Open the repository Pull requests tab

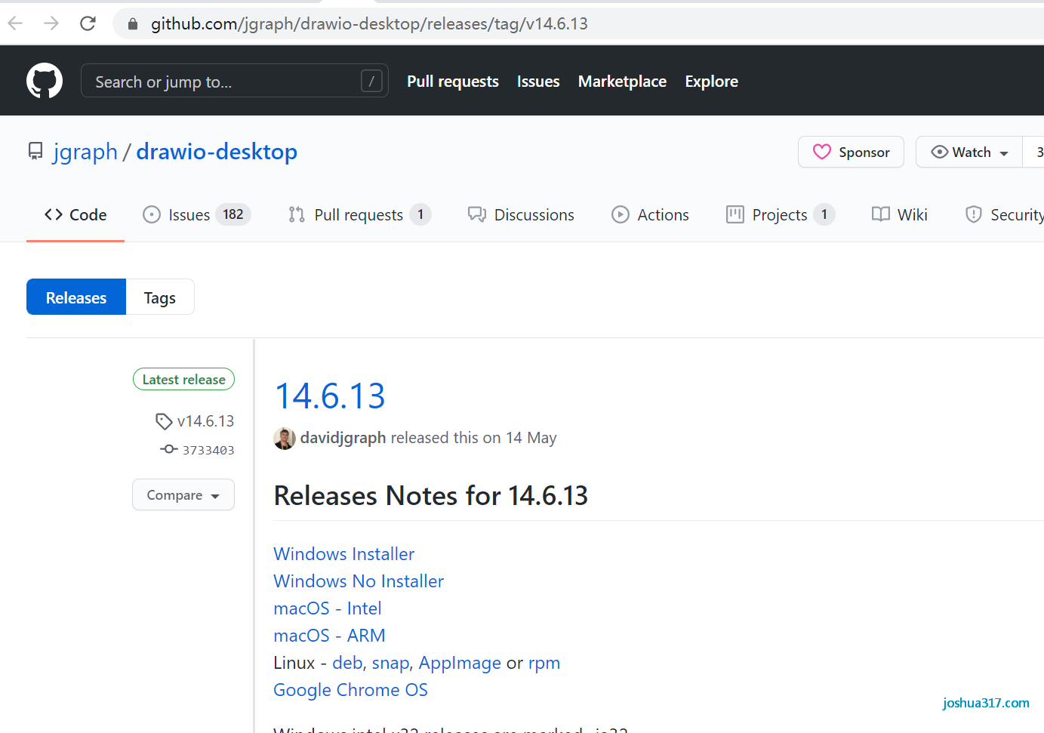pos(359,214)
